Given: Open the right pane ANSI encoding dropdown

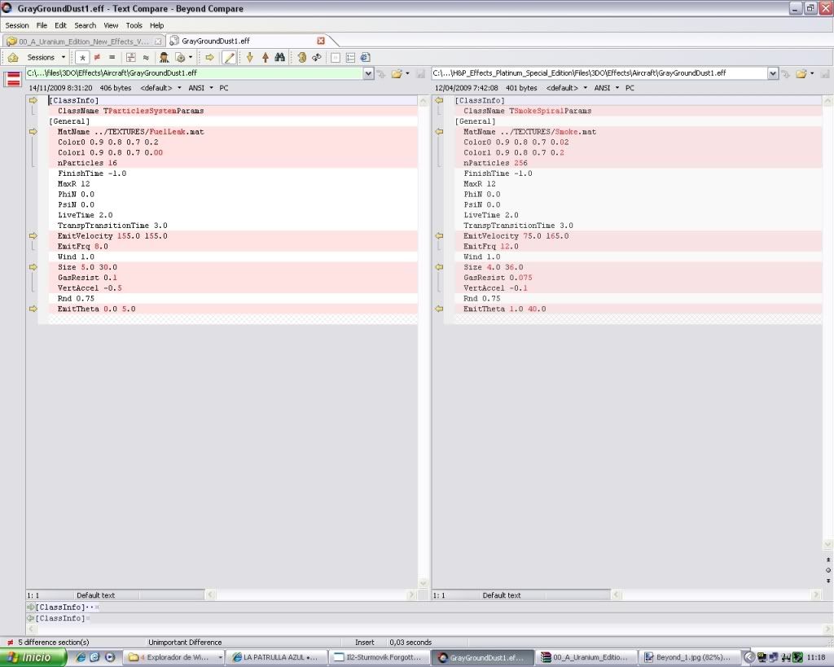Looking at the screenshot, I should pyautogui.click(x=606, y=88).
